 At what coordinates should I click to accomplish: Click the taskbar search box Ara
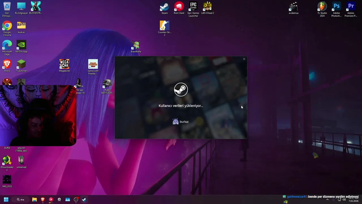[x=21, y=199]
